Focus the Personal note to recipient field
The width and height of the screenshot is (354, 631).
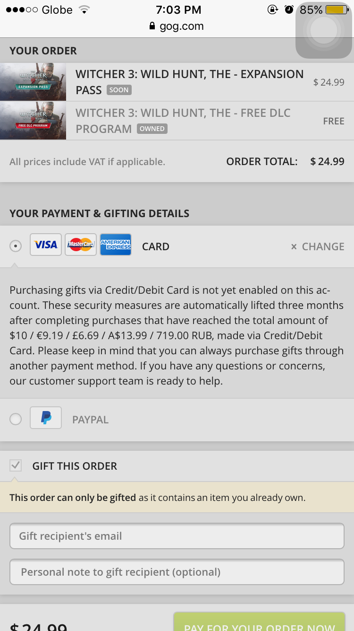click(x=177, y=572)
